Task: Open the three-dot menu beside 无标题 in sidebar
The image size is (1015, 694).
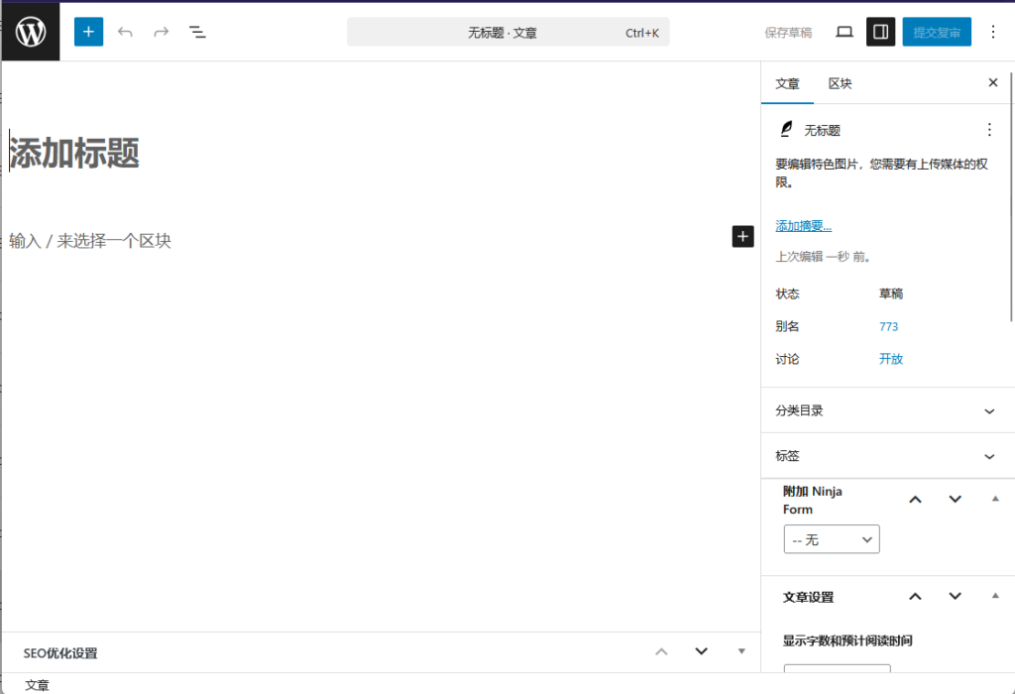Action: [x=988, y=129]
